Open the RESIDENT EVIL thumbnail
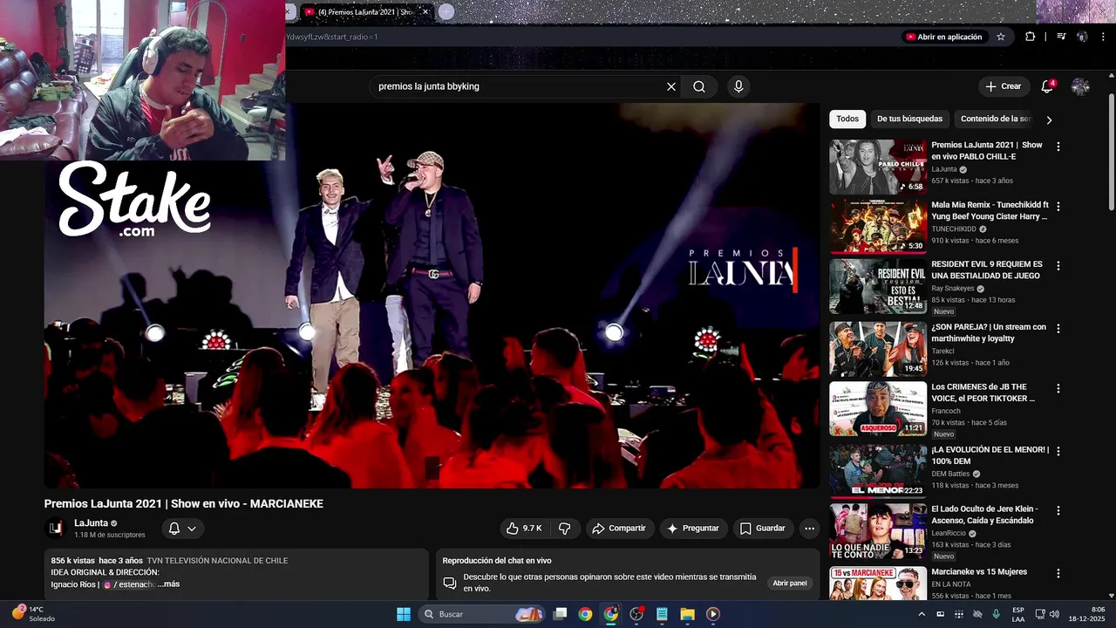This screenshot has height=628, width=1116. click(878, 286)
